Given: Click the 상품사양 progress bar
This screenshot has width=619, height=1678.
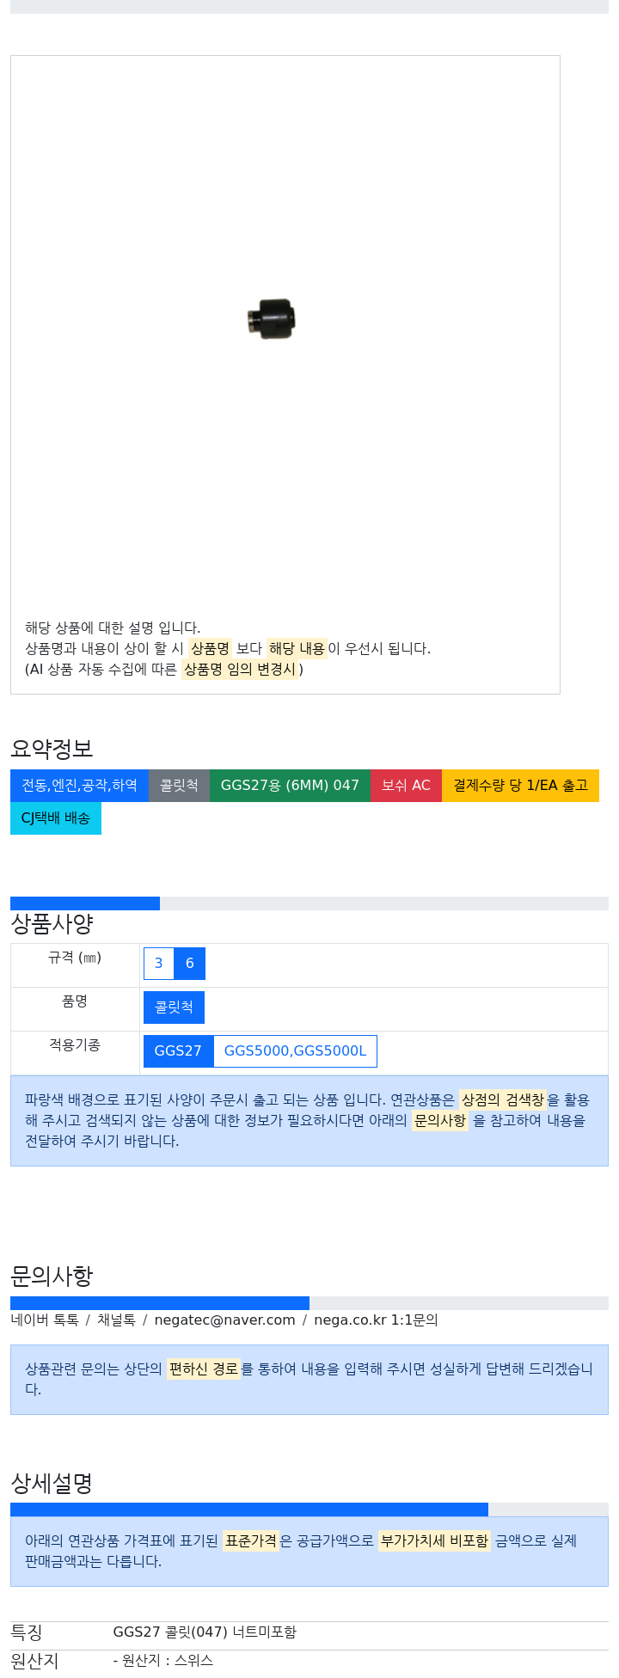Looking at the screenshot, I should 309,903.
